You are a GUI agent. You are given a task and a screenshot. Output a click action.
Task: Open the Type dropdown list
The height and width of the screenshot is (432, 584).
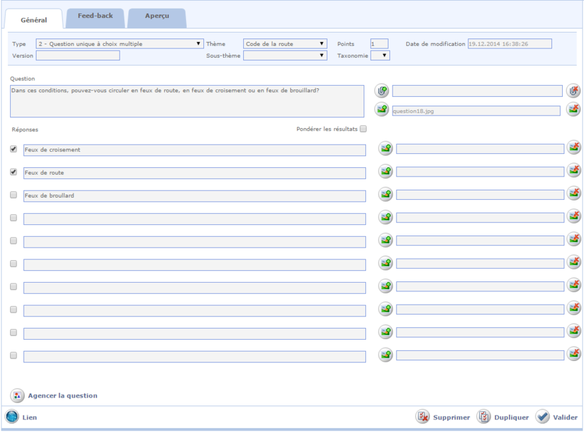(x=120, y=44)
